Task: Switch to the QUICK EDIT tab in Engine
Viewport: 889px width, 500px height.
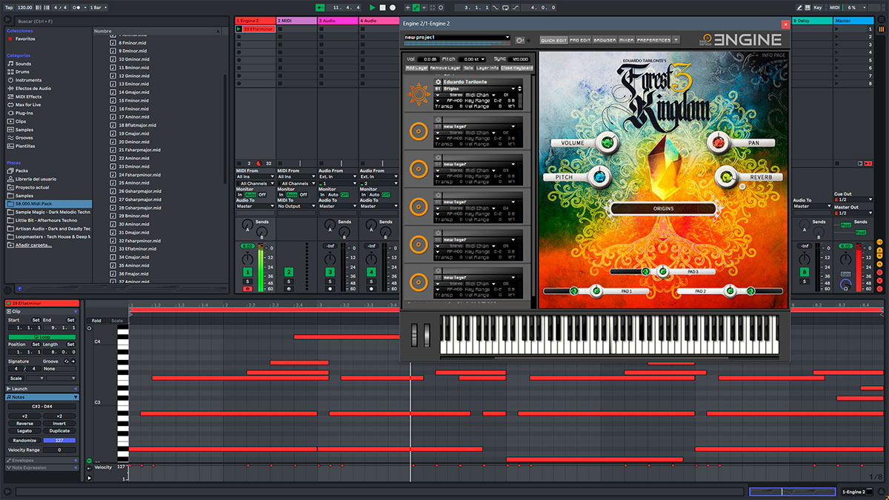Action: (x=553, y=40)
